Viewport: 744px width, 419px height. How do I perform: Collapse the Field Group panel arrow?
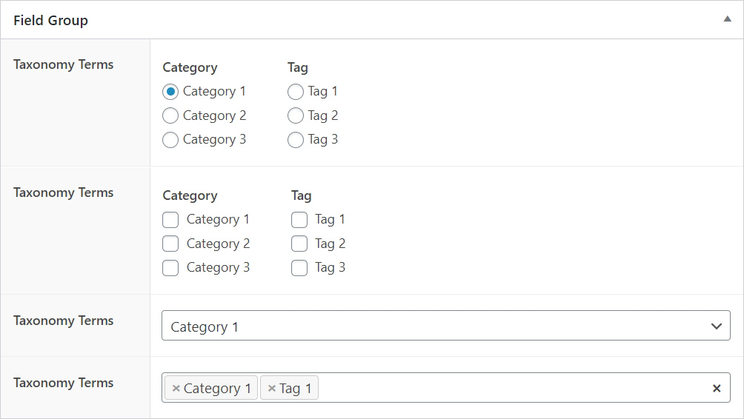pos(727,20)
